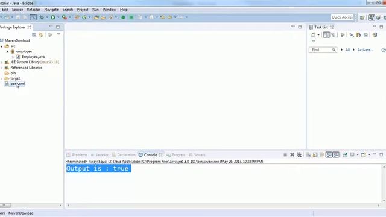The image size is (386, 217).
Task: Click the Run with Coverage icon
Action: [65, 17]
